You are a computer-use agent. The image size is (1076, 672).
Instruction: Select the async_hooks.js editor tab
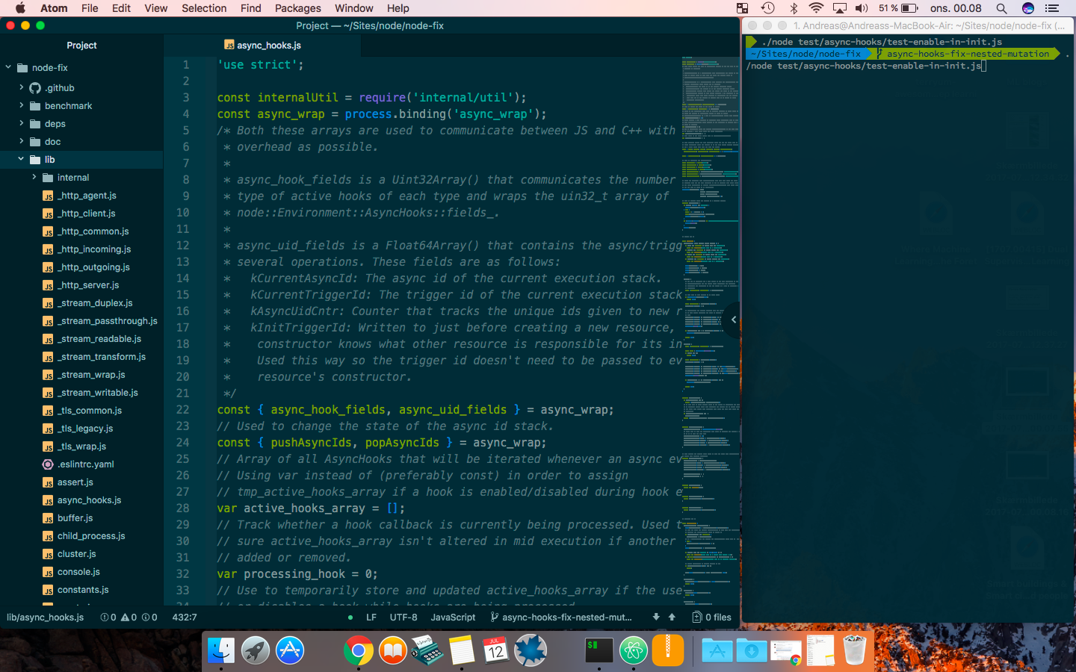262,45
